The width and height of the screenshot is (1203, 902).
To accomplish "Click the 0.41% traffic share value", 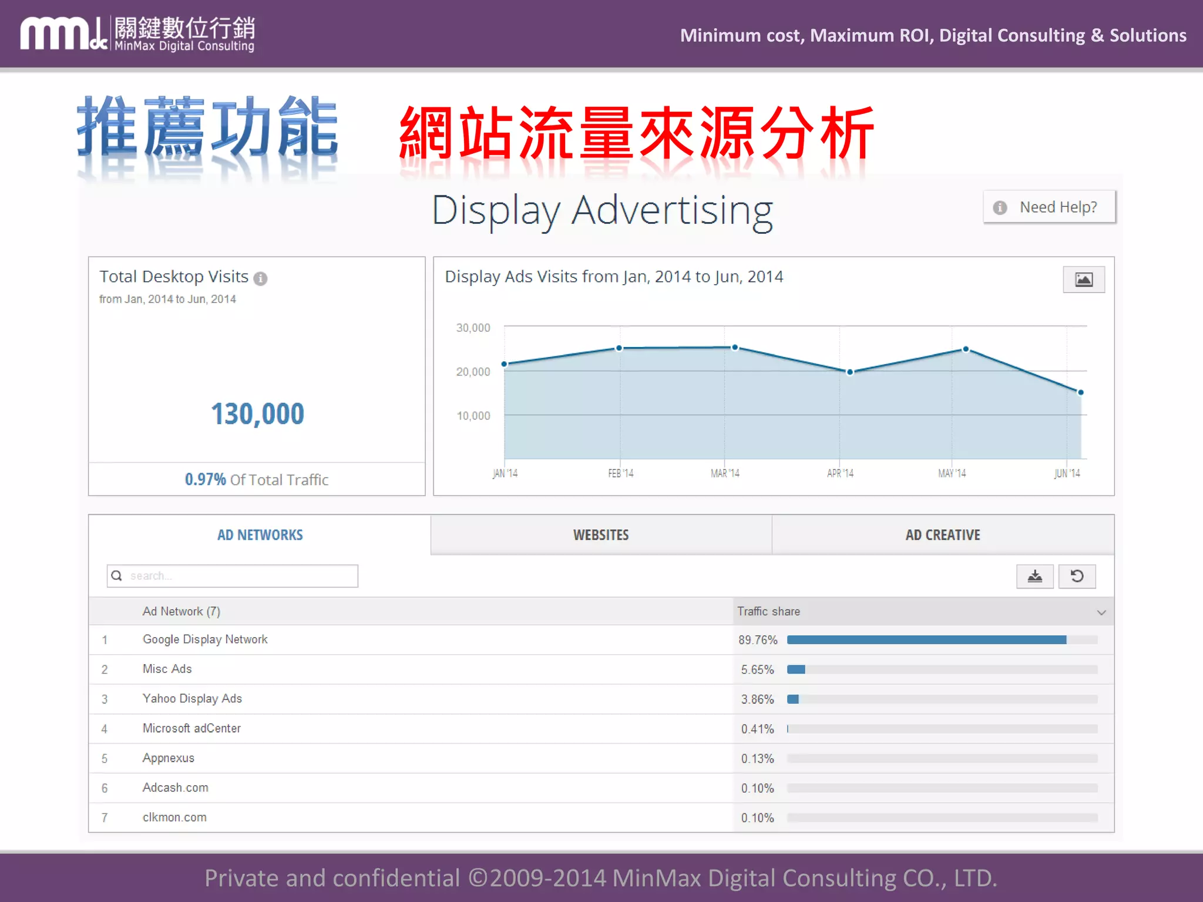I will point(757,729).
